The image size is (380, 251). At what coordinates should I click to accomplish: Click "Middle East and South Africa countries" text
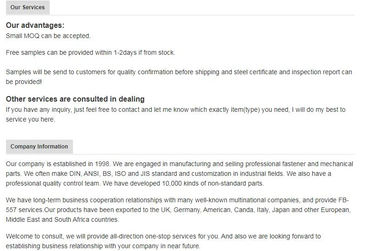pos(62,219)
